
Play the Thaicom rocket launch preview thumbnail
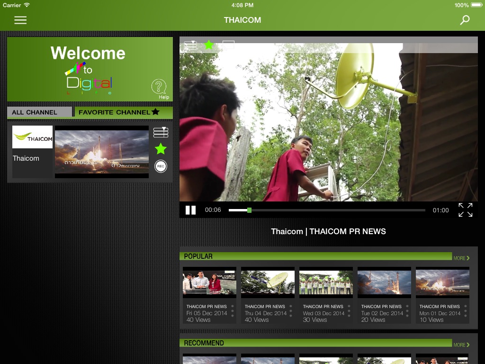[x=102, y=152]
